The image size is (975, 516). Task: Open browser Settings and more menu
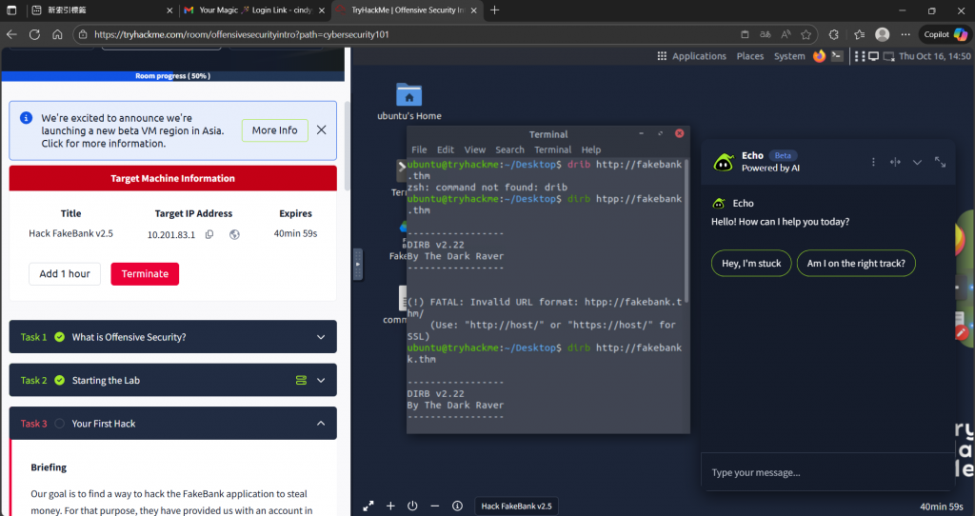(905, 34)
